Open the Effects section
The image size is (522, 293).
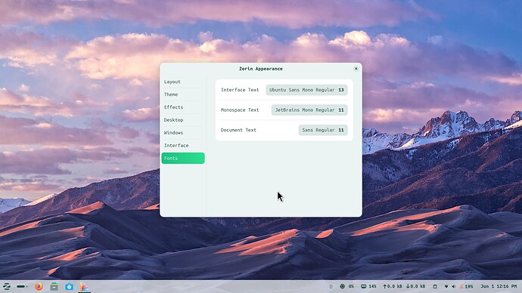(x=183, y=107)
